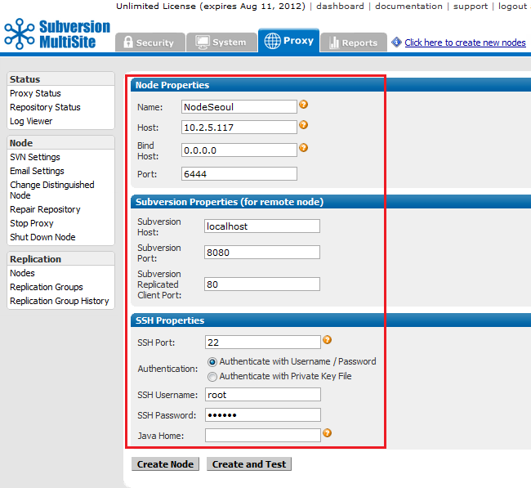Click the Subversion MultiSite logo

pyautogui.click(x=57, y=34)
